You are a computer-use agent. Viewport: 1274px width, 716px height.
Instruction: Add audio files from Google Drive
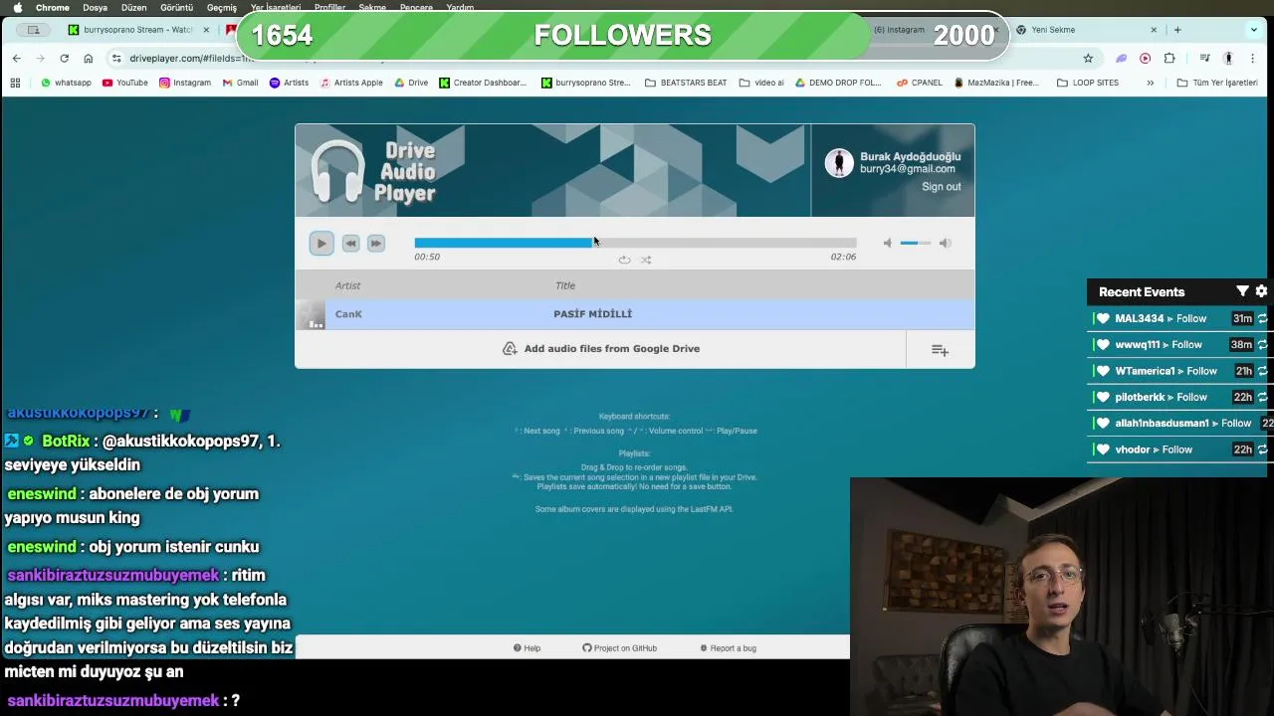601,349
